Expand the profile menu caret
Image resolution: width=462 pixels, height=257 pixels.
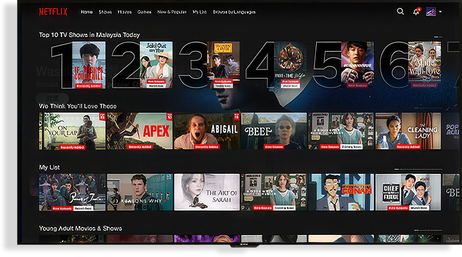(440, 12)
